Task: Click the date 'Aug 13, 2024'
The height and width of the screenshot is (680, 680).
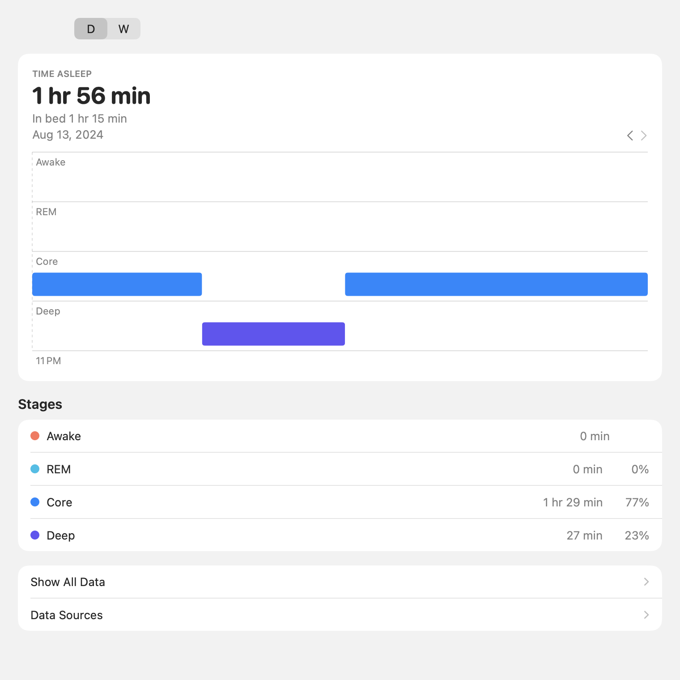Action: 68,135
